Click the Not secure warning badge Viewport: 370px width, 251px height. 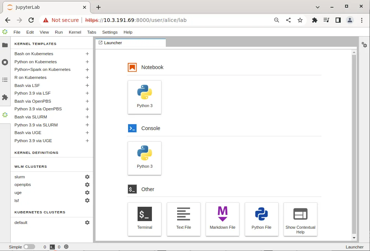(x=61, y=20)
